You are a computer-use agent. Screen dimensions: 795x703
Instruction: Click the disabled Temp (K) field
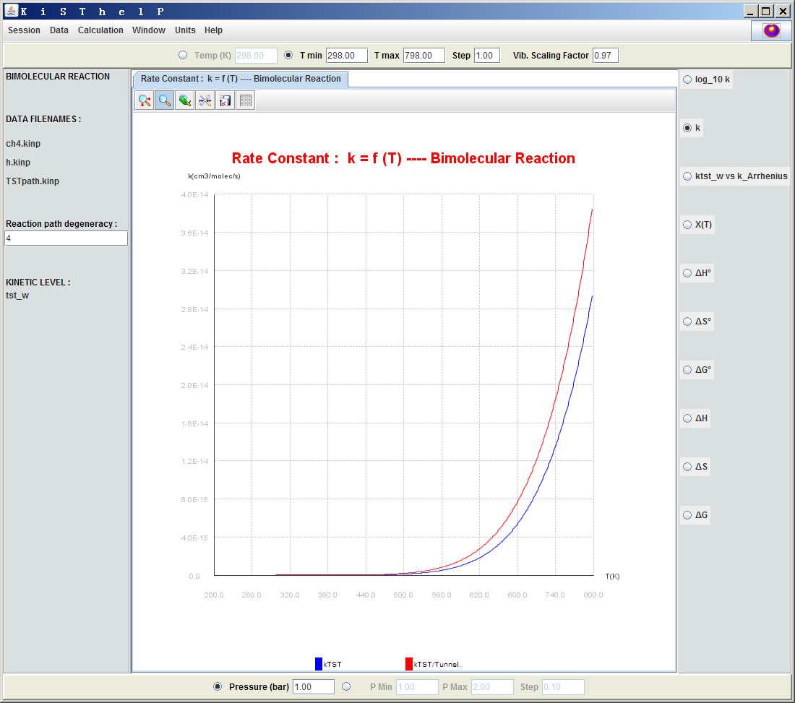[x=256, y=55]
